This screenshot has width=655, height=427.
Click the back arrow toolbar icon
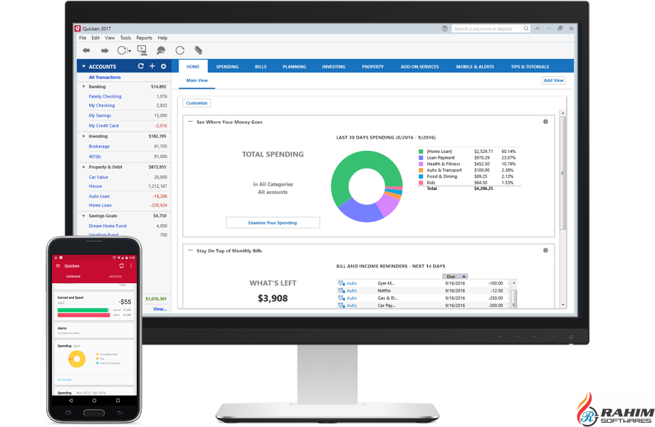[86, 50]
